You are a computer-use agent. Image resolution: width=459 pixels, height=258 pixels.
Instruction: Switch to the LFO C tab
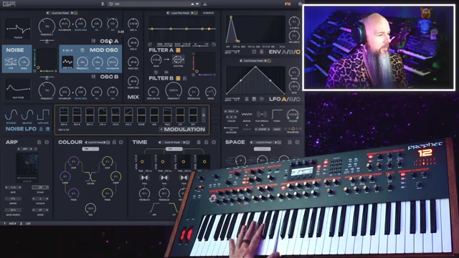(x=298, y=99)
